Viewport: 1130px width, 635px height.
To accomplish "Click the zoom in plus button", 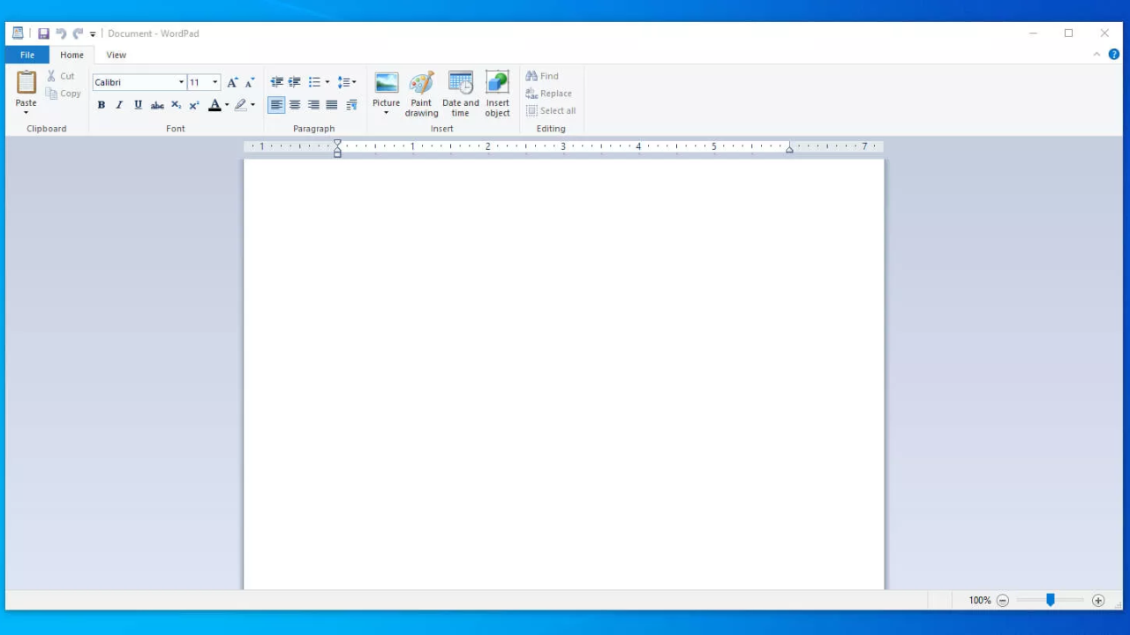I will (x=1098, y=601).
